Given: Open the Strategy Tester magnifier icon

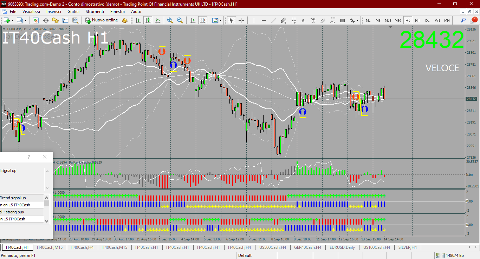Looking at the screenshot, I should point(75,20).
